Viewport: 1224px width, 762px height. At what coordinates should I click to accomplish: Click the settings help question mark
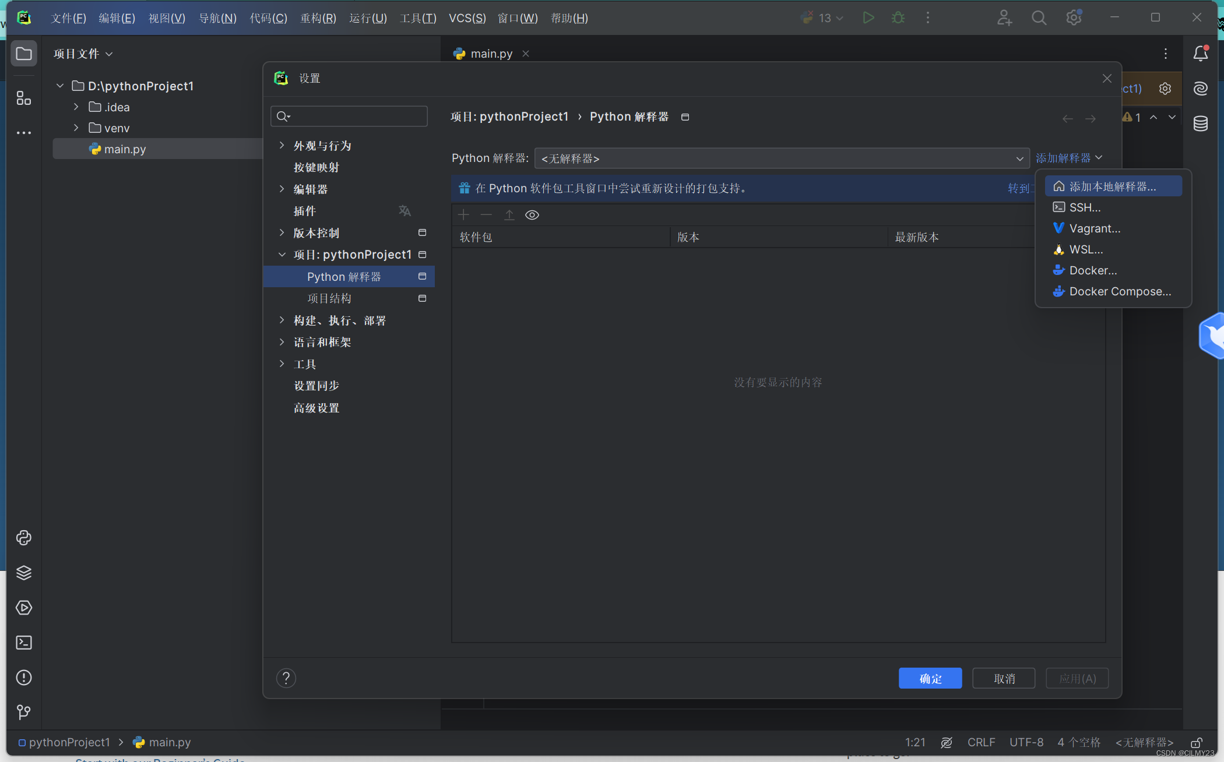286,678
